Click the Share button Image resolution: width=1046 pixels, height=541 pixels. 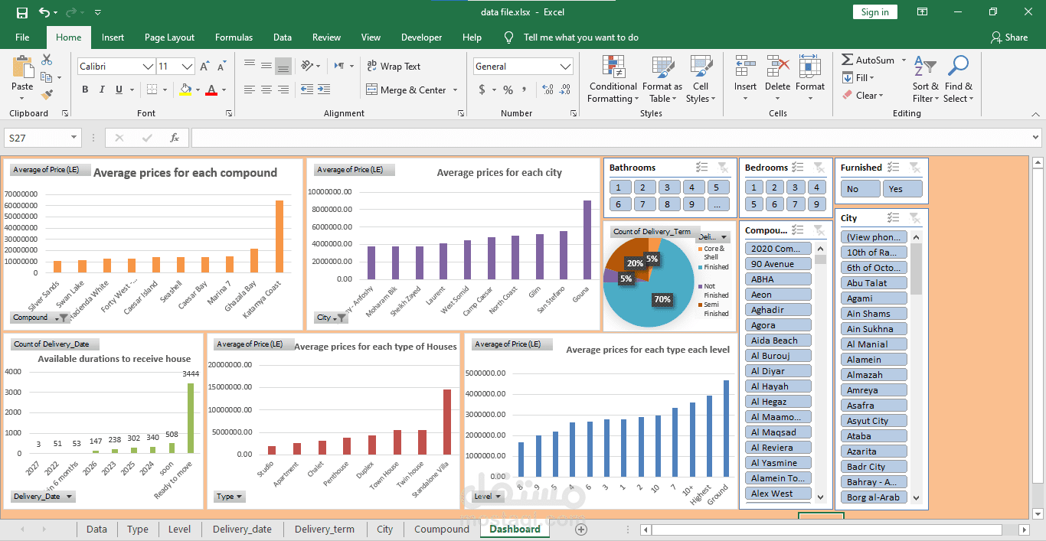[1009, 37]
